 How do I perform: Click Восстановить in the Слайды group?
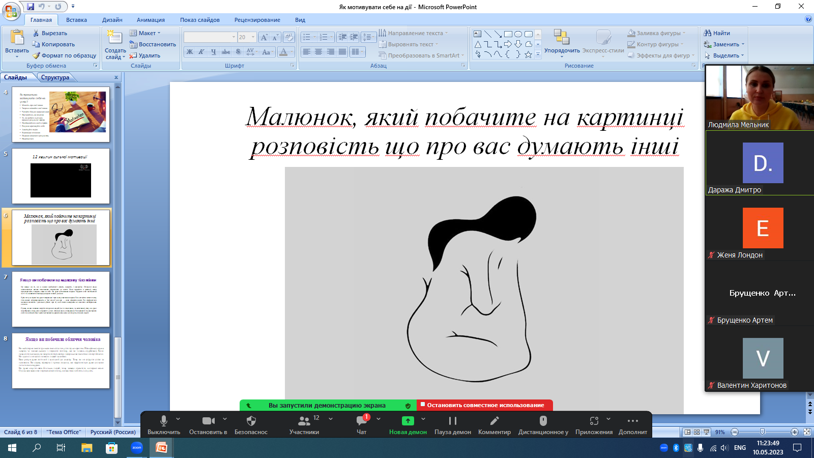[152, 44]
